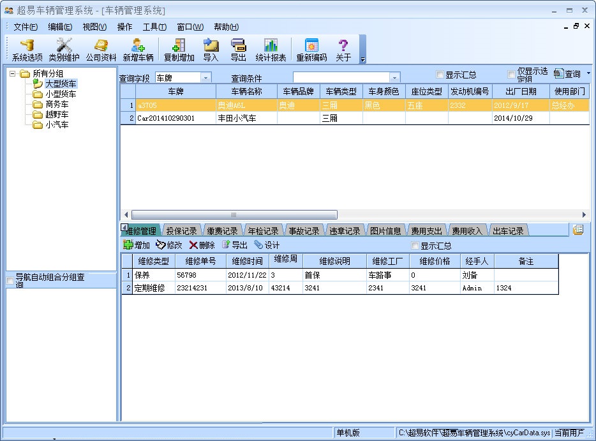Open 公司资料 toolbar icon

(x=101, y=50)
